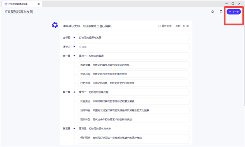245x147 pixels.
Task: Click the 第一章 chapter label
Action: (x=67, y=56)
